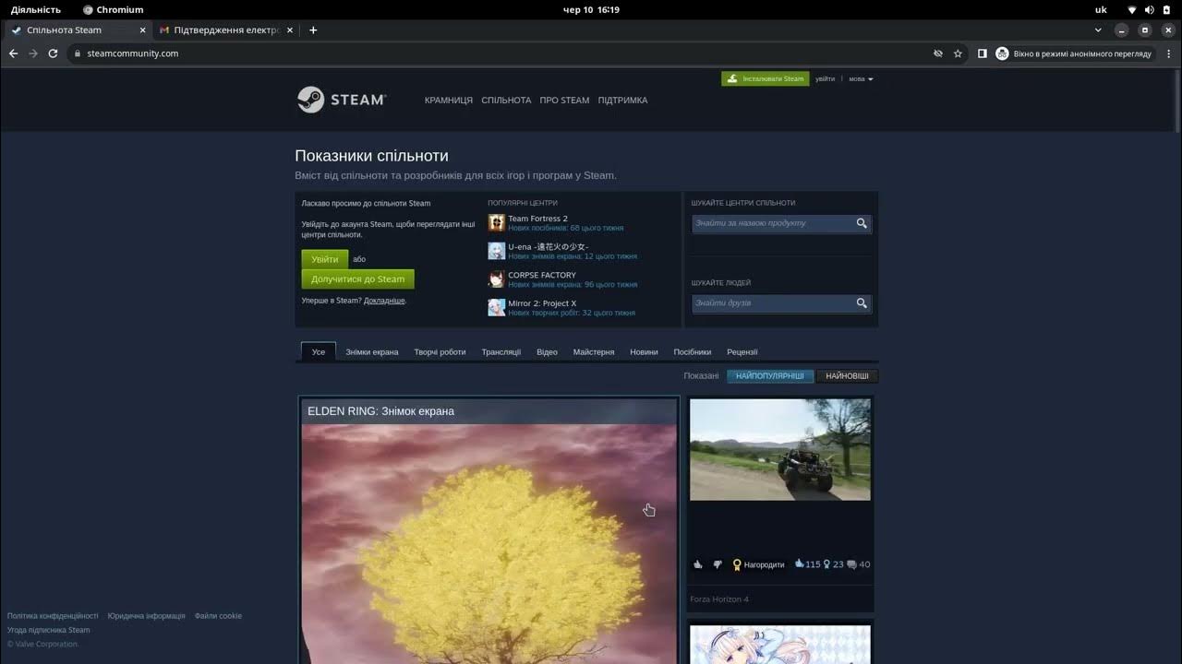Click U-ena hub avatar icon
1182x664 pixels.
pos(497,251)
